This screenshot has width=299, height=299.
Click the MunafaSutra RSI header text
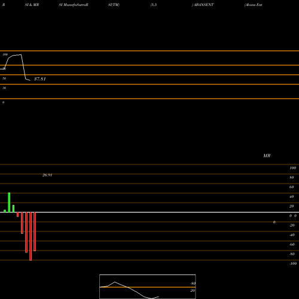74,5
